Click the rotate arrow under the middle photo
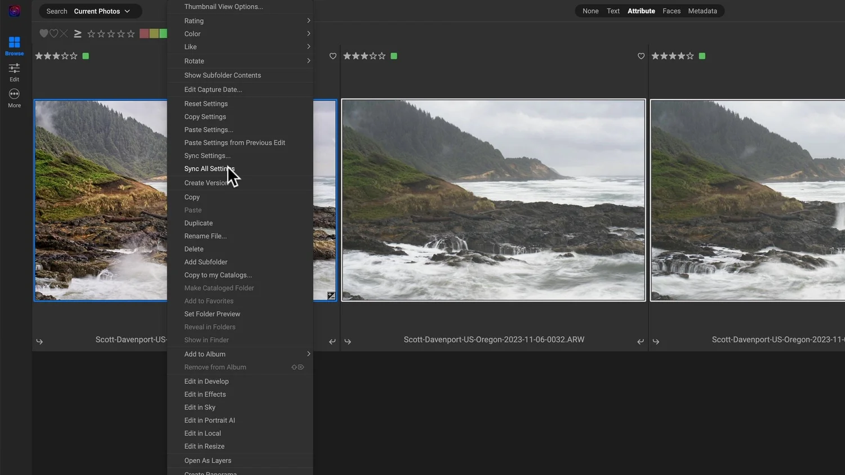Viewport: 845px width, 475px height. click(x=348, y=341)
